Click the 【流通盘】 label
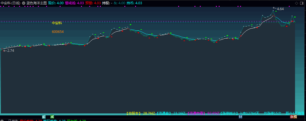Viewport: 306px width, 121px height. tap(164, 113)
